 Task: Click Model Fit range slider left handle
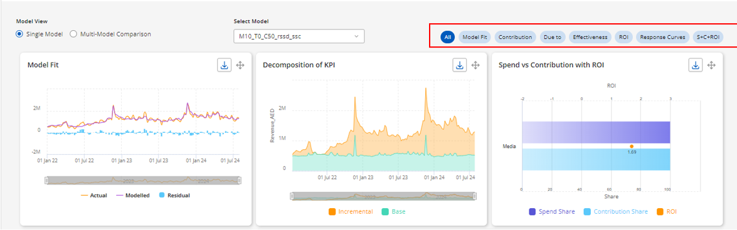point(46,180)
